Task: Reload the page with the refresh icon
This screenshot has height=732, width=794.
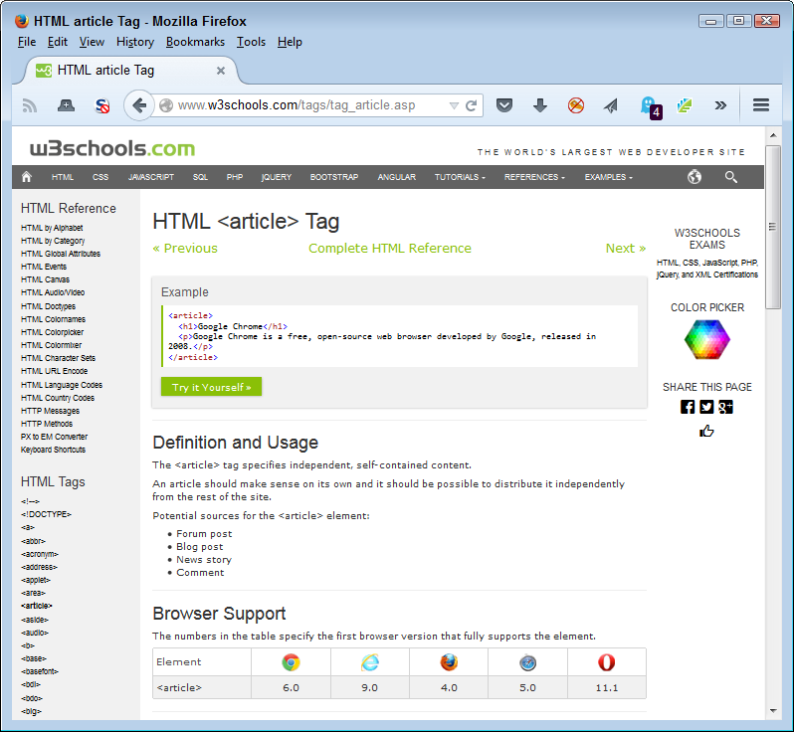Action: 472,105
